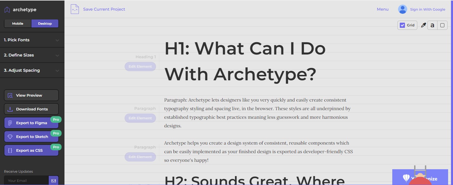Viewport: 453px width, 185px height.
Task: Click Save Current Project link
Action: (104, 9)
